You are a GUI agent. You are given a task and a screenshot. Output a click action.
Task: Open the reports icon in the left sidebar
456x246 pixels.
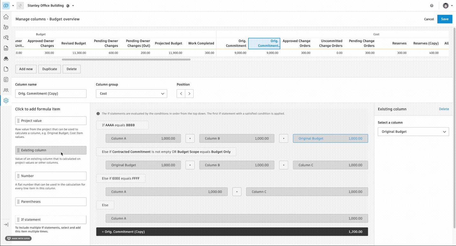(6, 79)
